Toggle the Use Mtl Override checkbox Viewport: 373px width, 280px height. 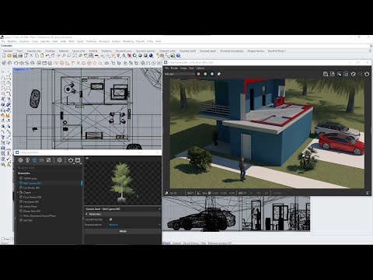110,219
